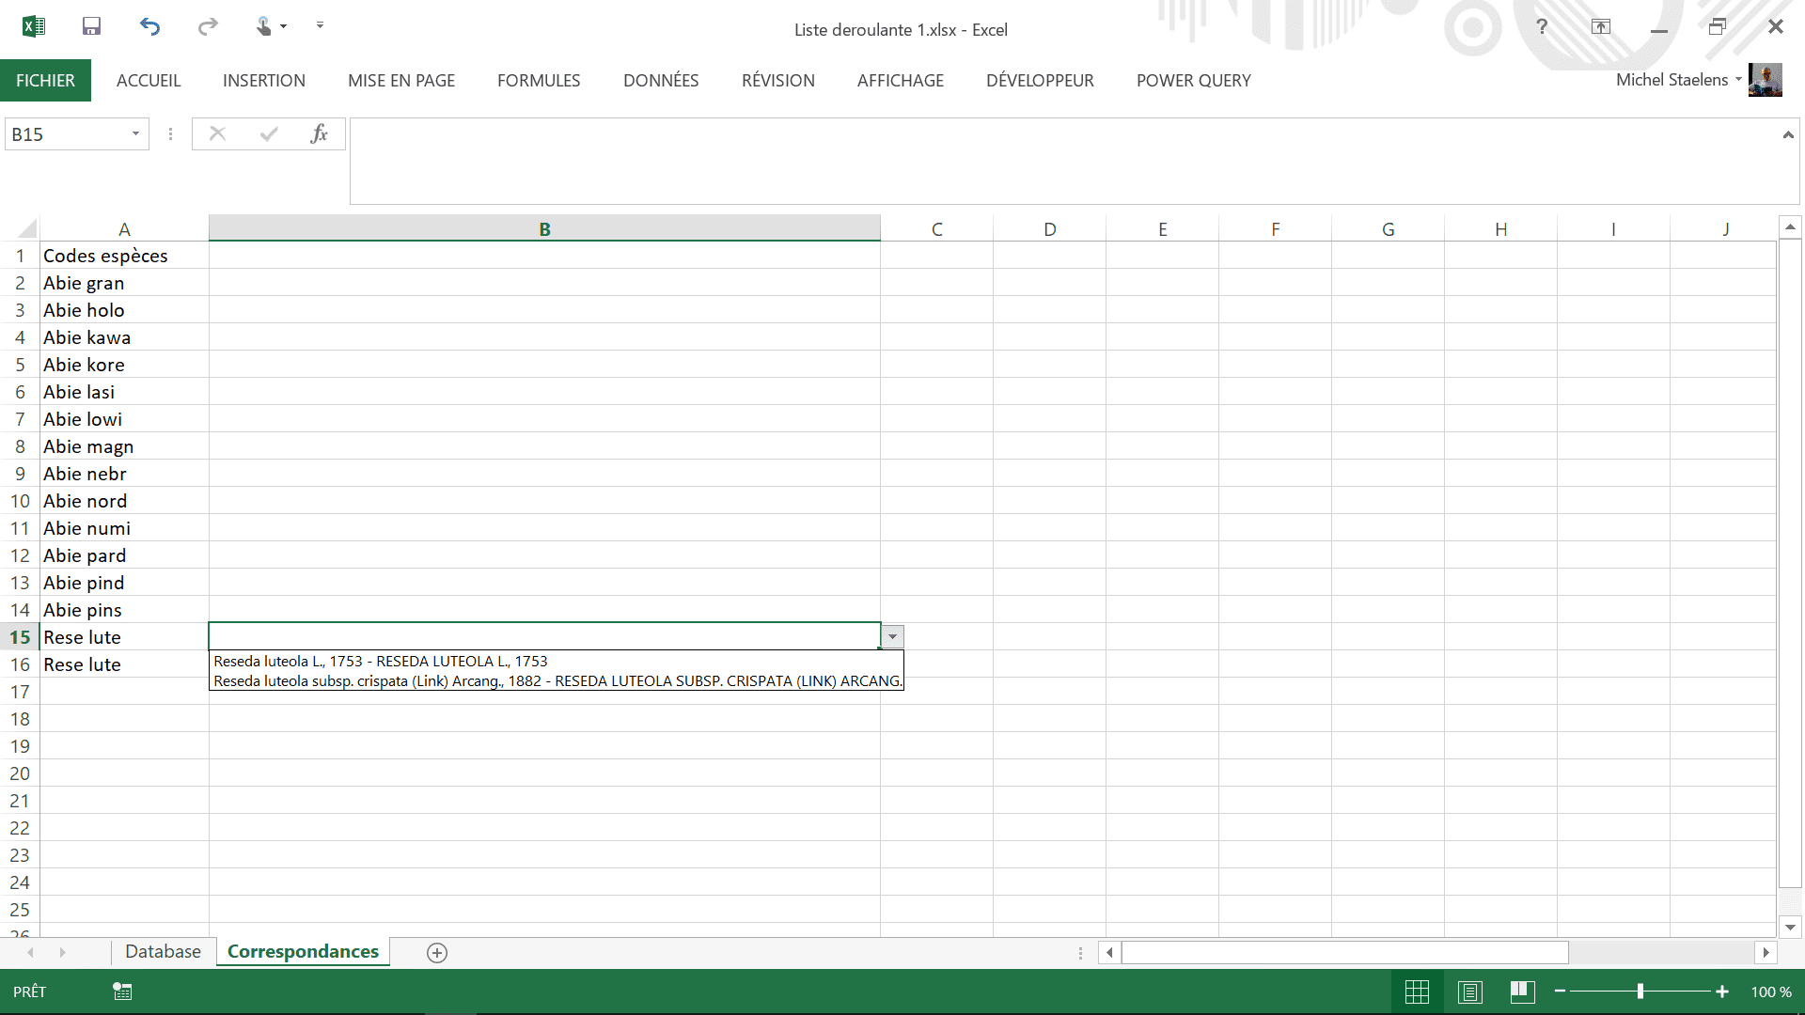Click the Redo arrow icon
Viewport: 1805px width, 1015px height.
coord(208,26)
